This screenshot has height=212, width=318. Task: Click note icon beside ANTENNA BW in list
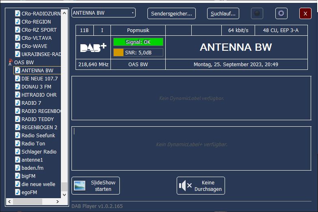point(17,70)
